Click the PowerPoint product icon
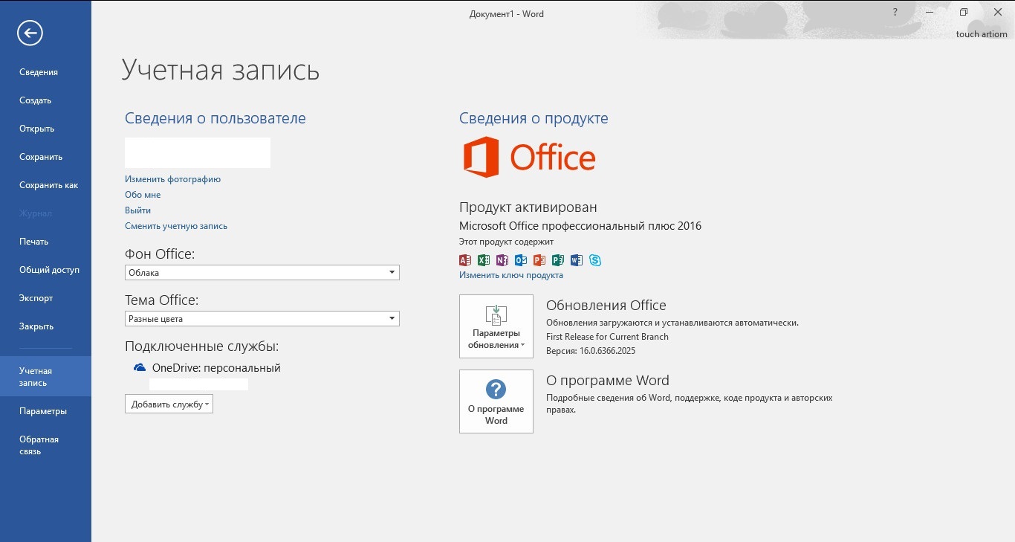This screenshot has height=542, width=1015. (x=539, y=260)
